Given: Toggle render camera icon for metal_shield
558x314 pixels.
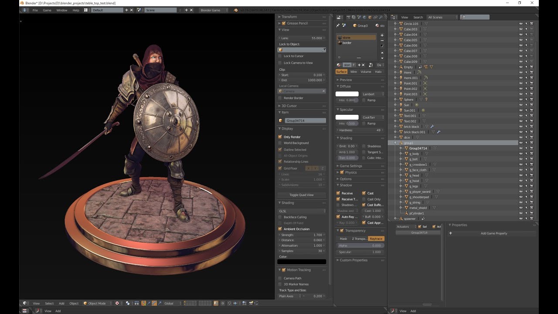Looking at the screenshot, I should pos(531,208).
